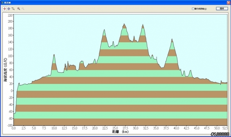Image resolution: width=231 pixels, height=137 pixels.
Task: Click the "25.0" distance axis value
Action: (115, 128)
